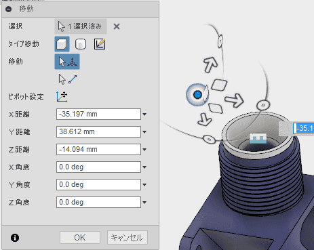This screenshot has height=250, width=314.
Task: Click the blue center point of manipulator
Action: point(197,95)
